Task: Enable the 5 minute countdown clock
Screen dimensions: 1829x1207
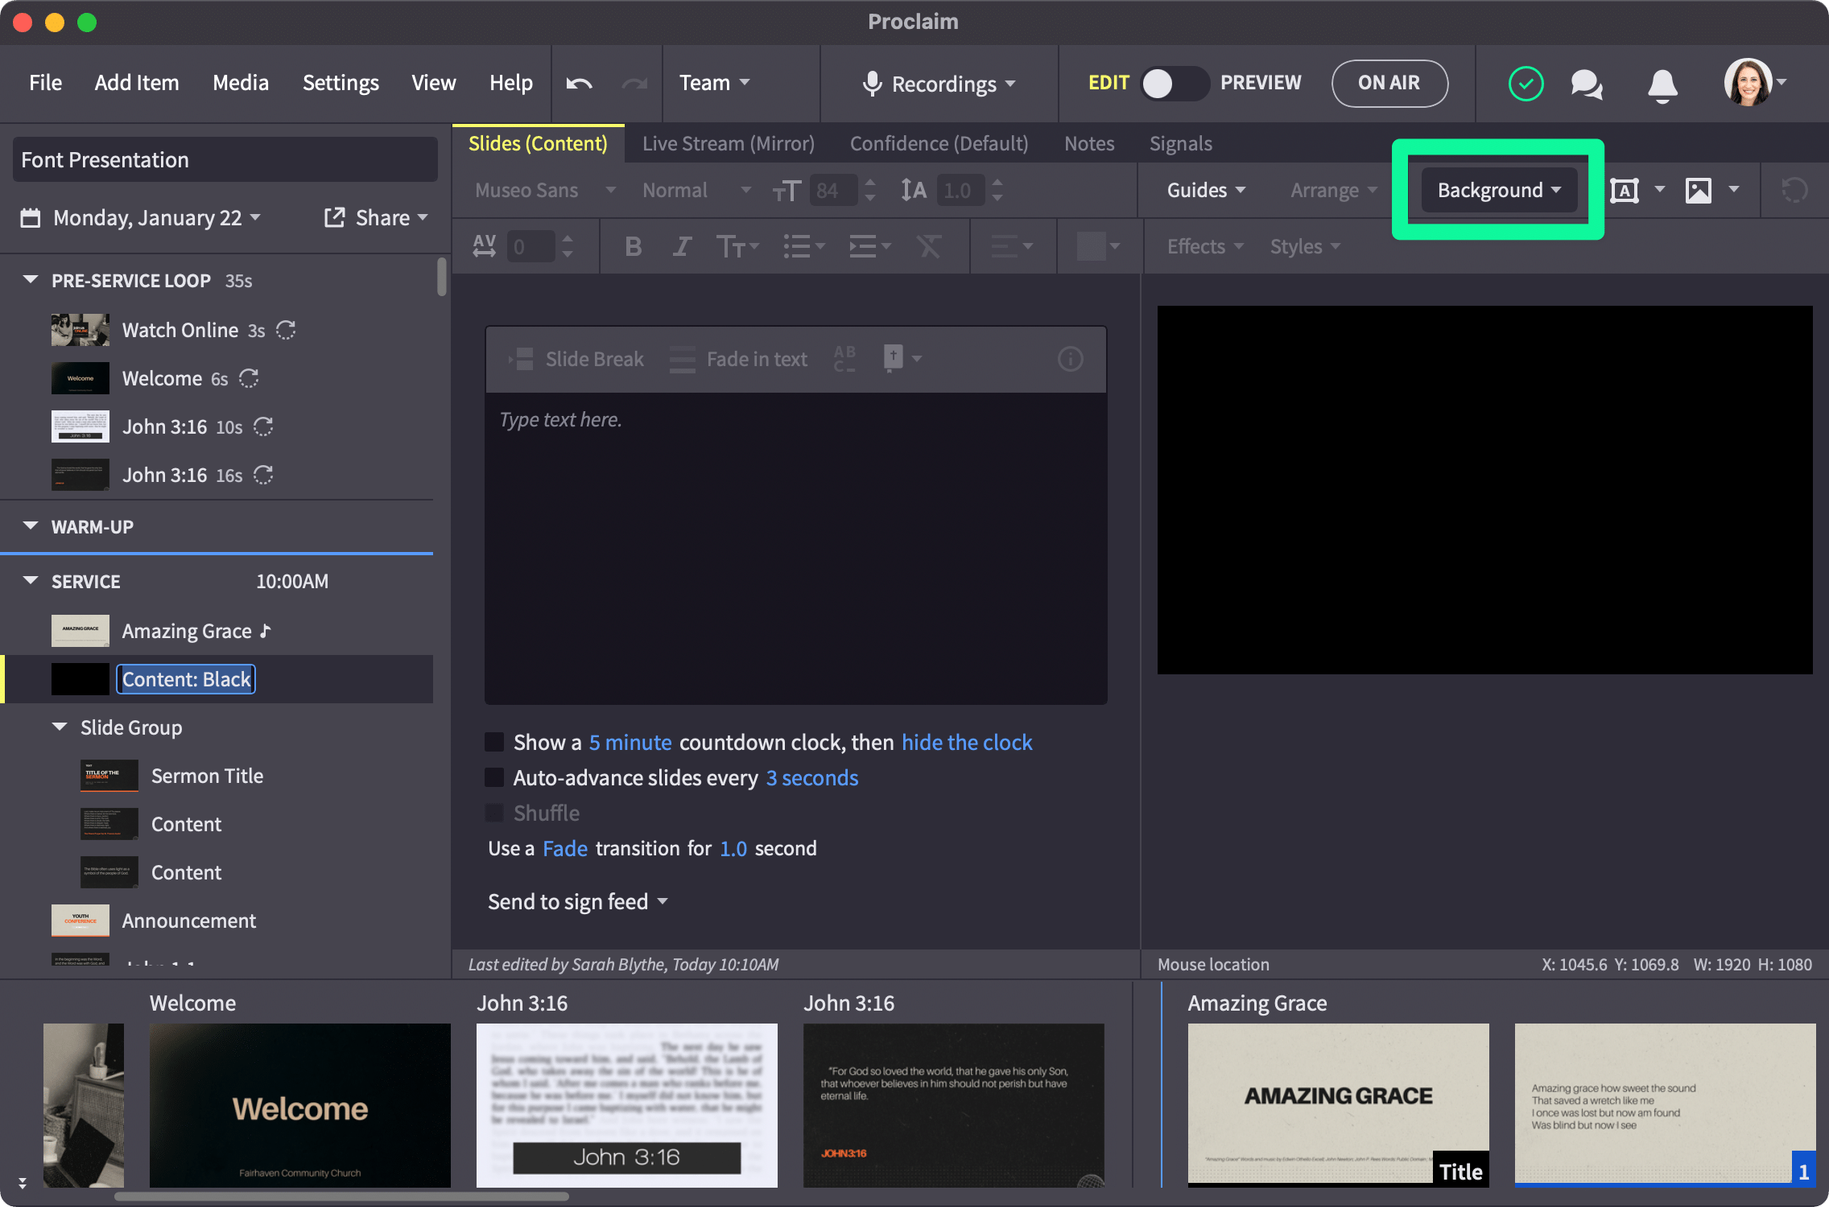Action: click(x=493, y=741)
